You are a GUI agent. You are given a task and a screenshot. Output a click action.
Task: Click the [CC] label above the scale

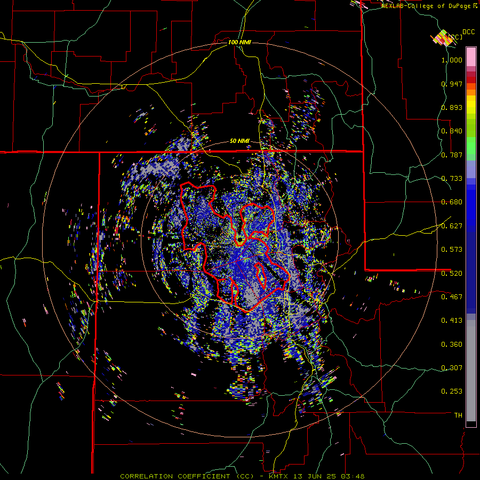click(455, 37)
